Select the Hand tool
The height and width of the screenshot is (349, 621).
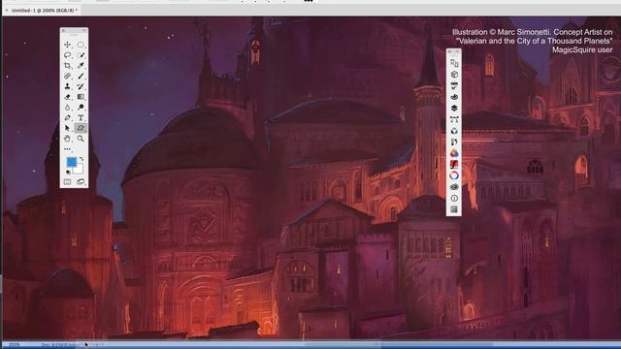(x=67, y=139)
